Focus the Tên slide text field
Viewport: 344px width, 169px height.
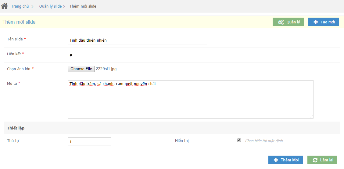(137, 40)
